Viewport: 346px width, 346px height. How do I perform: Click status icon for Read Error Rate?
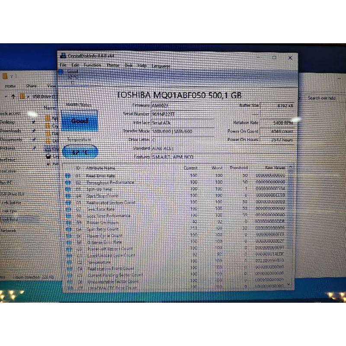pyautogui.click(x=68, y=176)
